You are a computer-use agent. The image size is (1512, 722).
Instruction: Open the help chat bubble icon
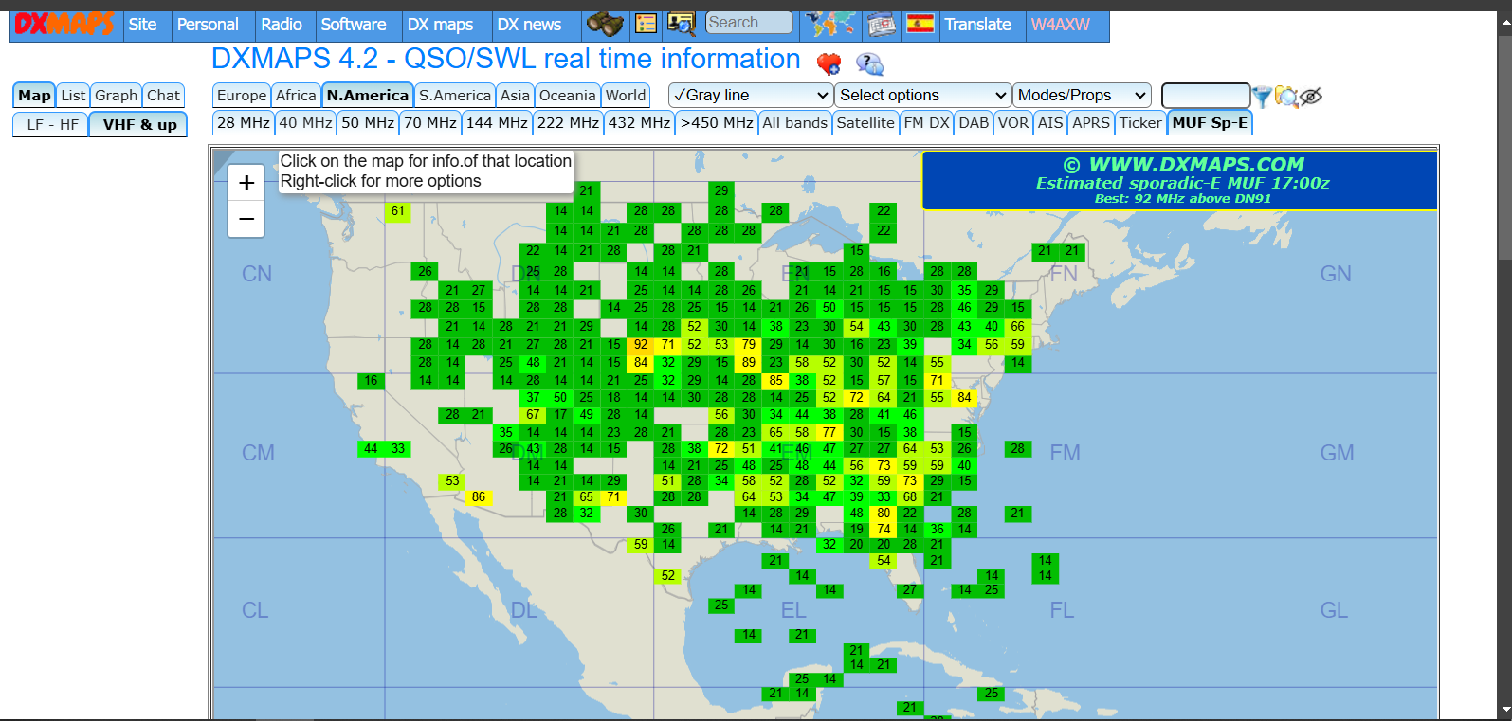[x=869, y=63]
